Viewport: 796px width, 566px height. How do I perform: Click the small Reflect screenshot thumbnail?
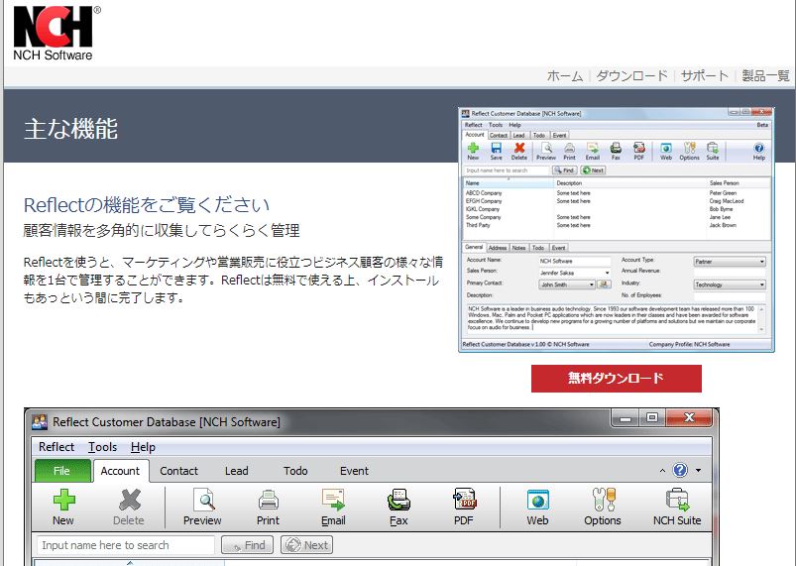tap(615, 228)
